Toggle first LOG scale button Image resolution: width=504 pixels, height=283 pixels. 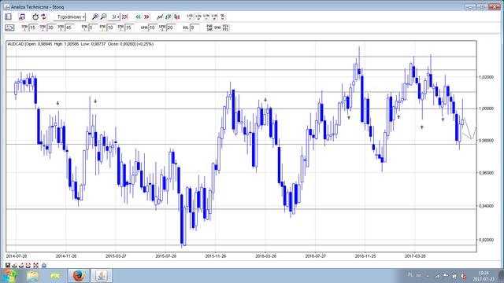(190, 17)
